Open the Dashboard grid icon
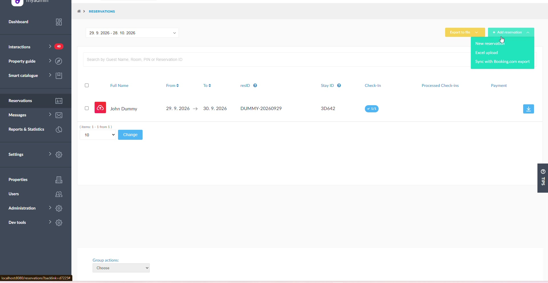 coord(59,22)
